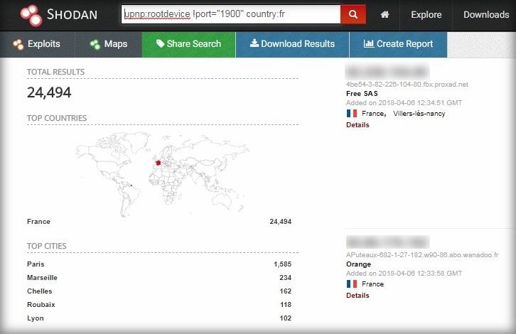
Task: Click the 24,494 count beside France
Action: click(x=280, y=222)
